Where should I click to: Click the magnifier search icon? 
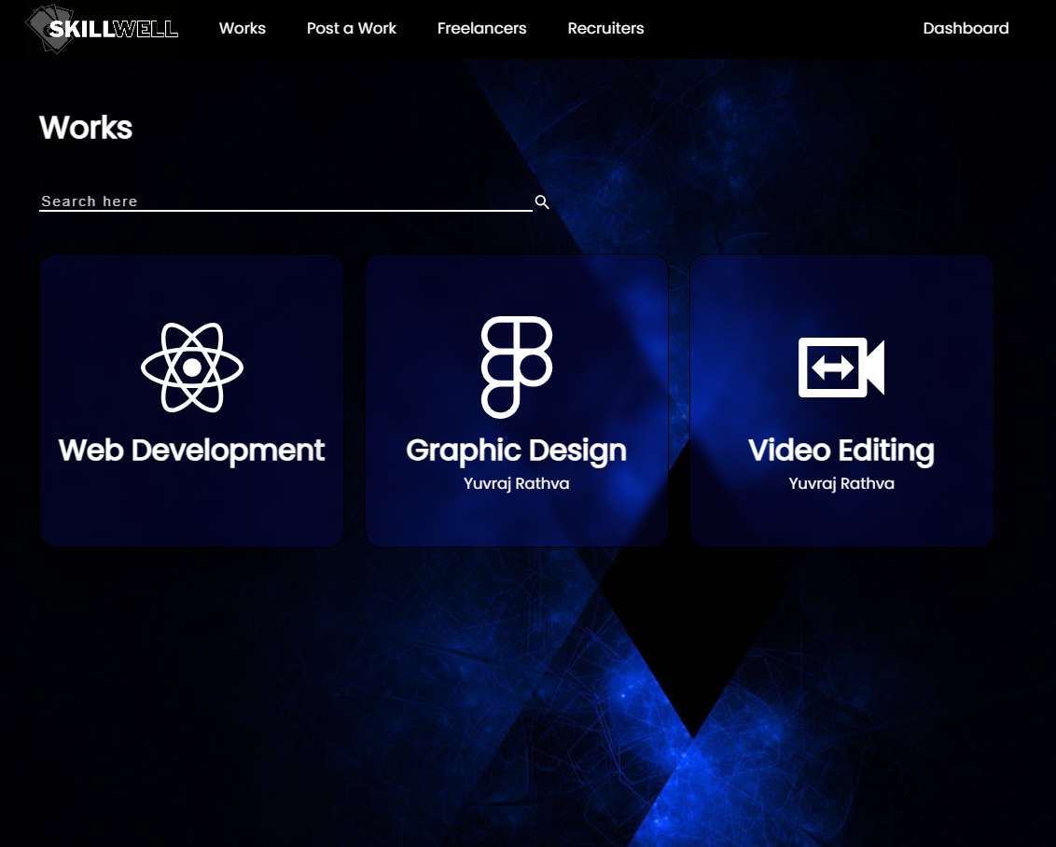[x=542, y=202]
